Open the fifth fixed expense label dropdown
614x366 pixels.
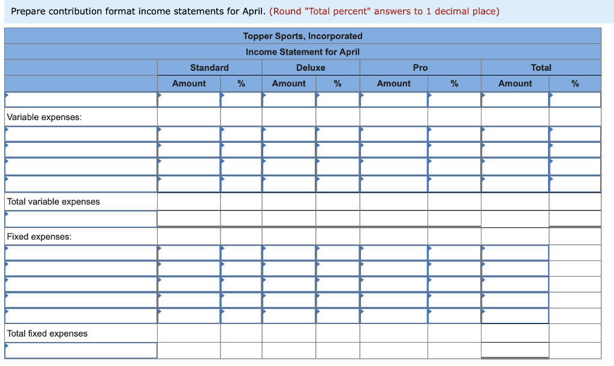81,316
